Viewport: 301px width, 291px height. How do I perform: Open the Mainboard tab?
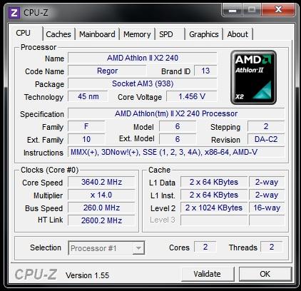(x=97, y=34)
